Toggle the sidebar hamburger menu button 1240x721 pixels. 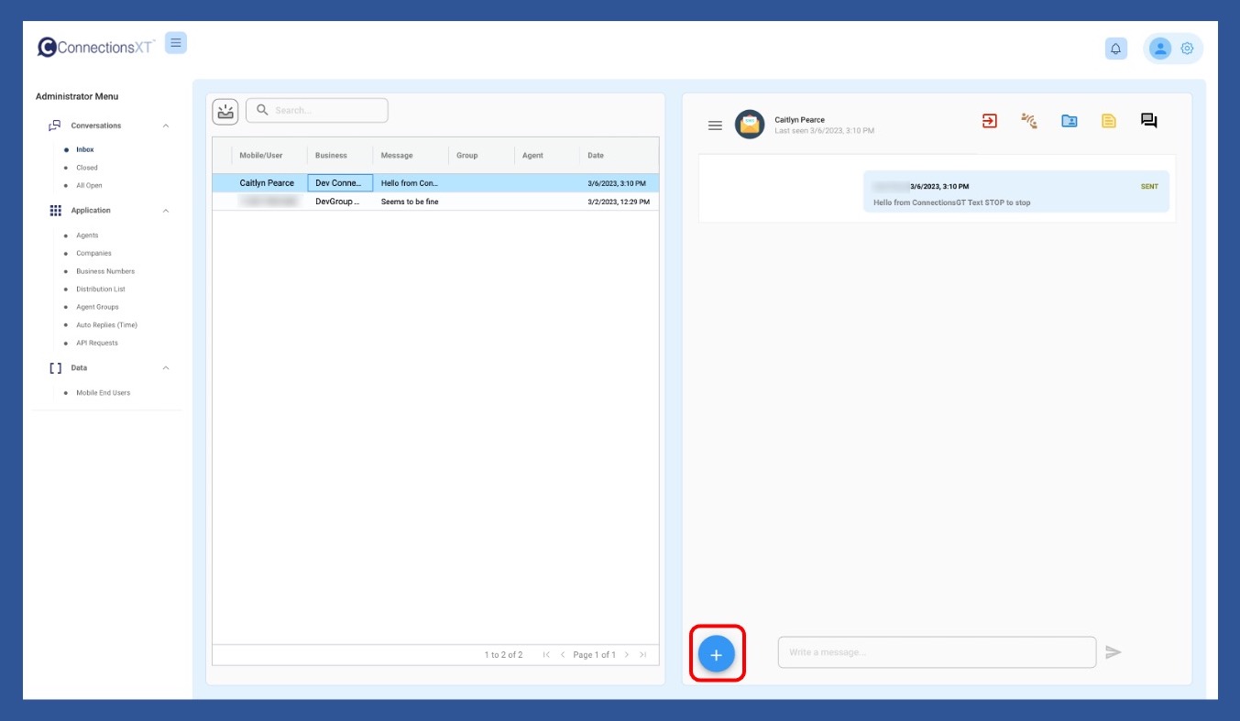pos(176,43)
